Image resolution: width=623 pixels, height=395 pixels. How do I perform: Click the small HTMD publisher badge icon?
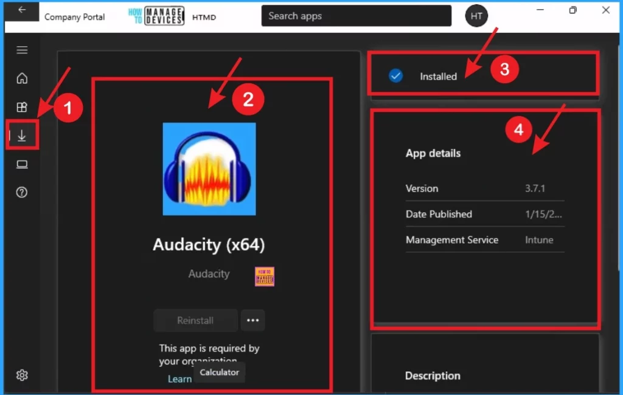tap(265, 276)
